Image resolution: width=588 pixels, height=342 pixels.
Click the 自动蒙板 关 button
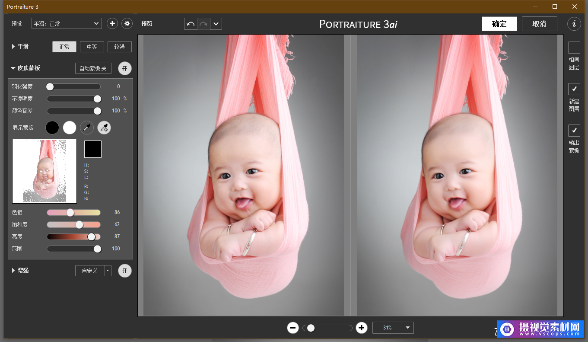(93, 68)
